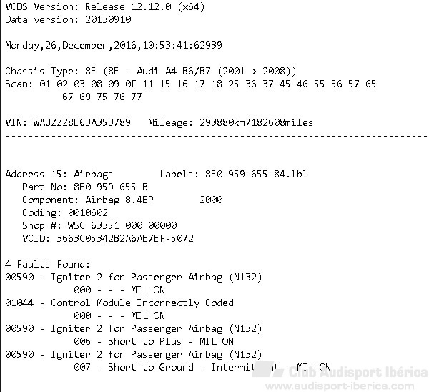Click the VCID code line
The image size is (429, 392).
tap(108, 238)
